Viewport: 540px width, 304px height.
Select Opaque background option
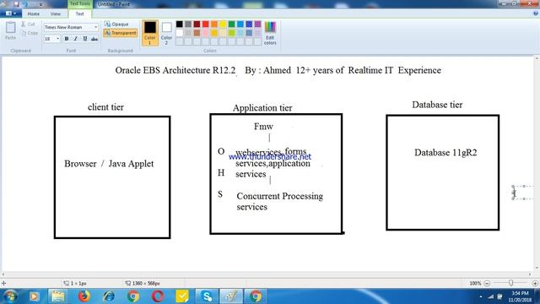[116, 24]
